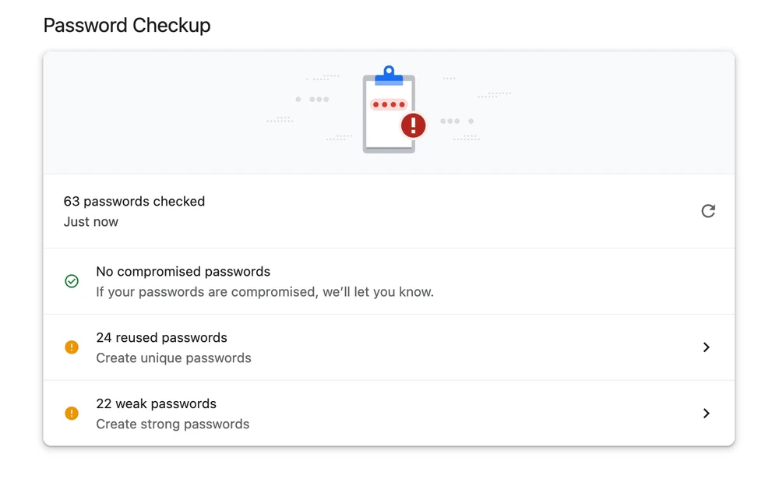779x486 pixels.
Task: Click the "63 passwords checked" summary text
Action: pyautogui.click(x=134, y=202)
